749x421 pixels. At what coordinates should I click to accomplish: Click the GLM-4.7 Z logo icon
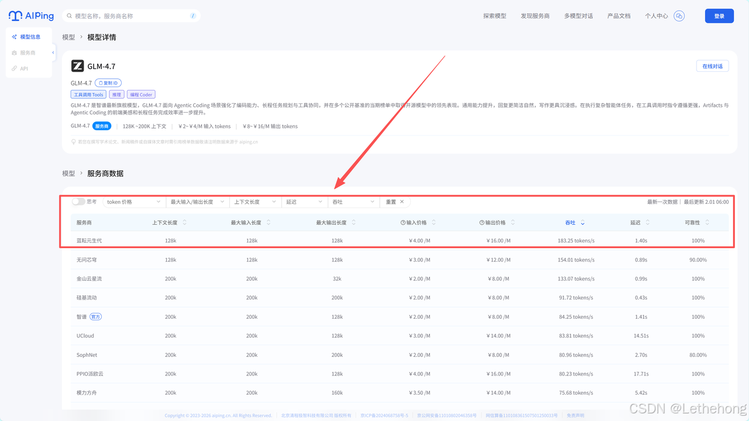pos(77,66)
